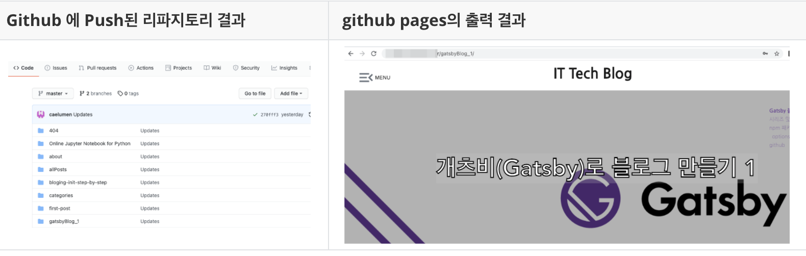The width and height of the screenshot is (806, 256).
Task: Click folder icon next to gatsbyBlog_1
Action: click(41, 221)
